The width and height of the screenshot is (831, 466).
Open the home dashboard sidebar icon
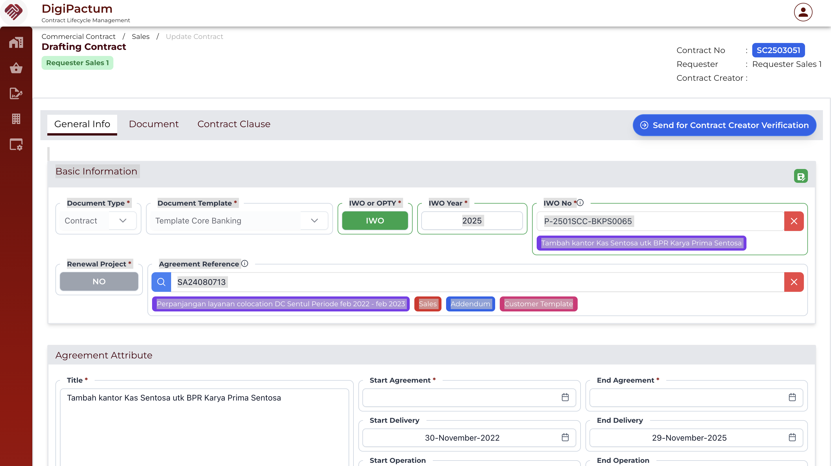[x=16, y=43]
